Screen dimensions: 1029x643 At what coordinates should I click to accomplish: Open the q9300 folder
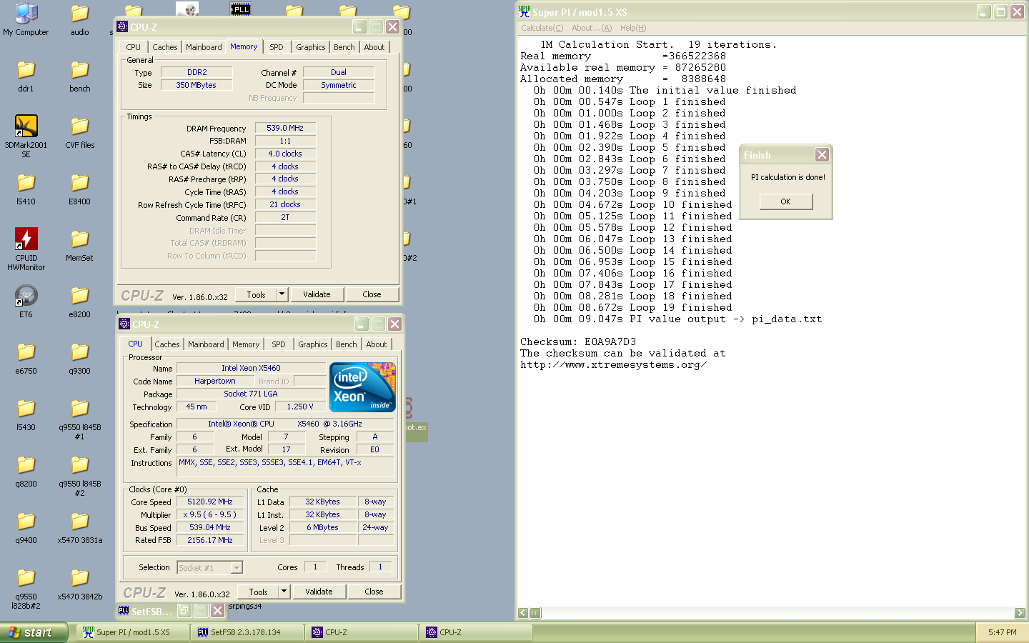[x=79, y=358]
